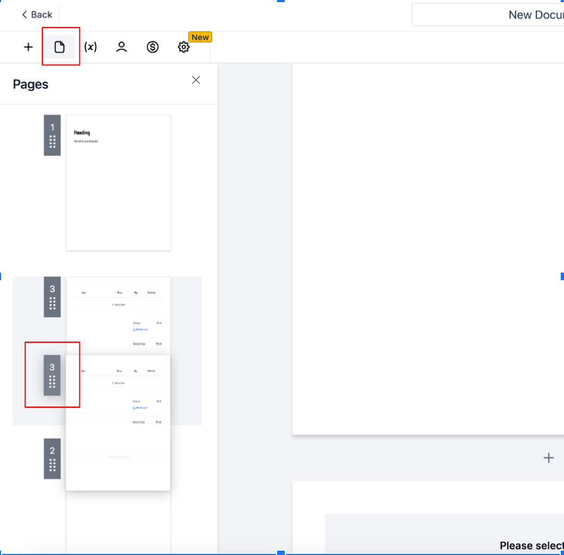Click the Please select area on the canvas page
This screenshot has height=555, width=564.
point(531,545)
